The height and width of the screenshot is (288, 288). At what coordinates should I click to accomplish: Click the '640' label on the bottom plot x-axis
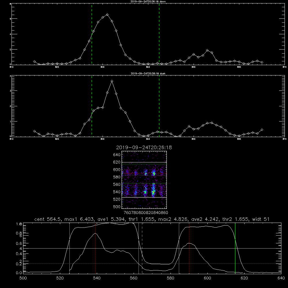[x=281, y=278]
